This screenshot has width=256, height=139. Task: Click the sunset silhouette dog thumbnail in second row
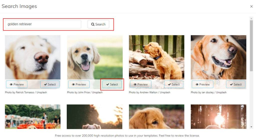point(94,117)
